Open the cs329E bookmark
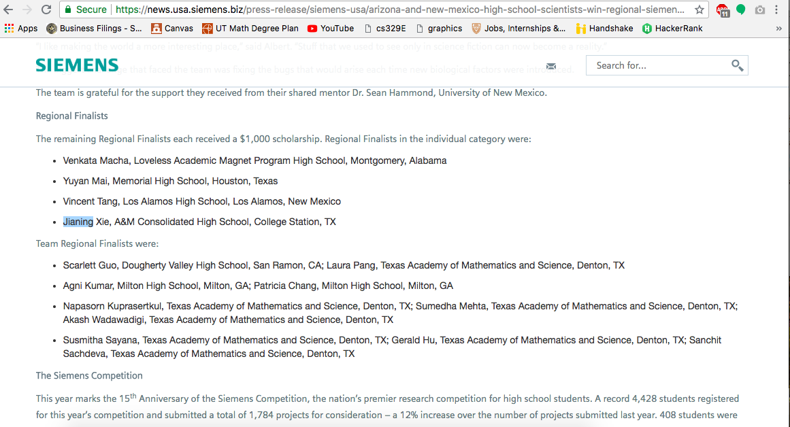790x427 pixels. pyautogui.click(x=385, y=28)
